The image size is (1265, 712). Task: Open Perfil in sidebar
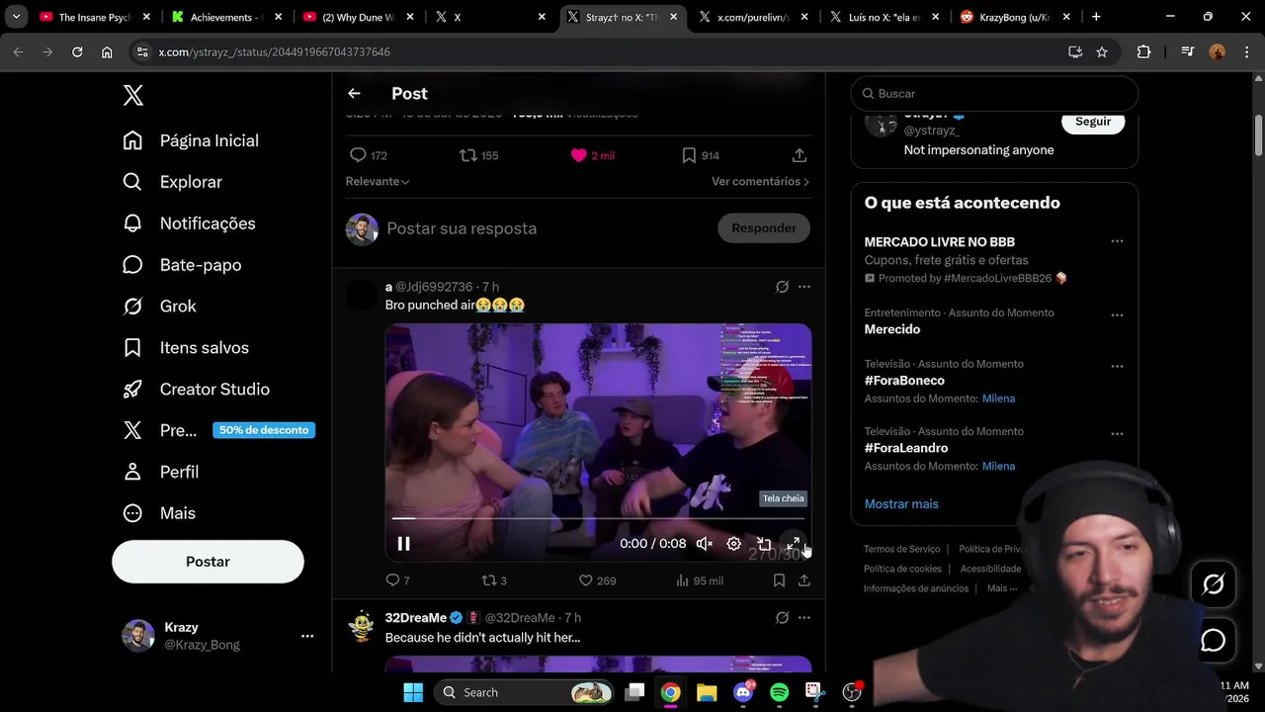160,472
